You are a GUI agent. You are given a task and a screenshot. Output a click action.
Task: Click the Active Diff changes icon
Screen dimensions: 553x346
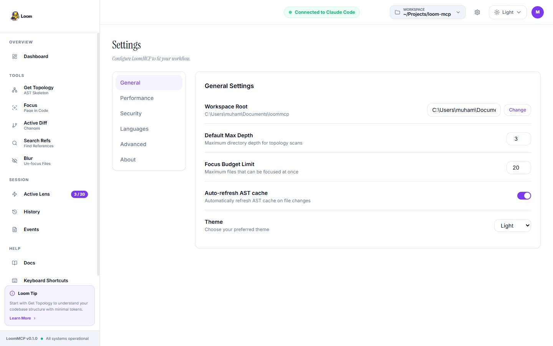(x=15, y=125)
